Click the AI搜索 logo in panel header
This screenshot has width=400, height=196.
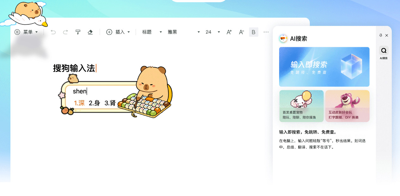click(283, 39)
